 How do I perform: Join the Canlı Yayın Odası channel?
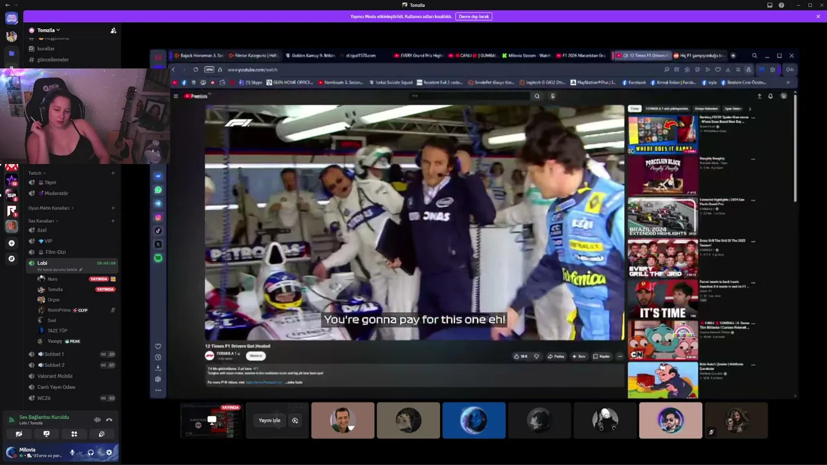(71, 387)
